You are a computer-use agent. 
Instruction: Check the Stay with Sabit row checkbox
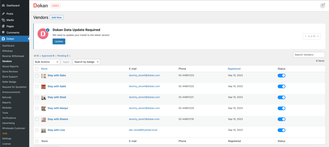point(37,87)
